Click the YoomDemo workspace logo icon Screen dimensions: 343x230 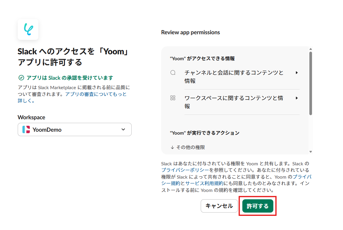[x=26, y=130]
